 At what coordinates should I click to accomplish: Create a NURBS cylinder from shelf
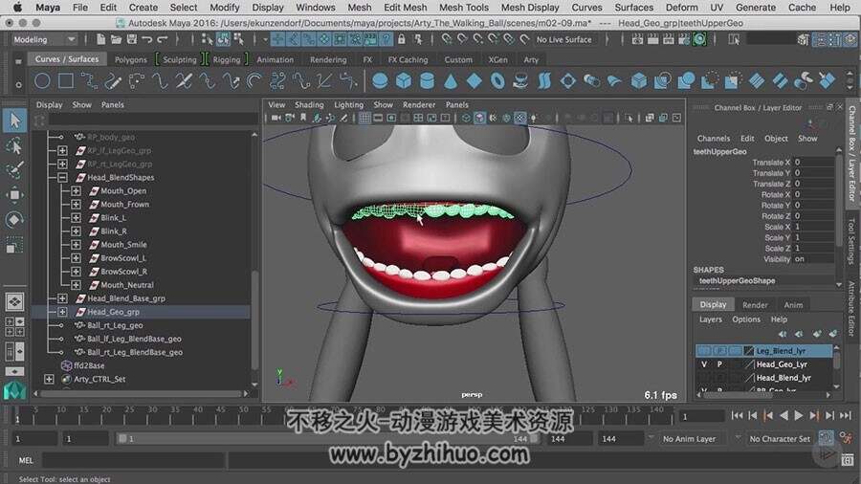point(427,81)
